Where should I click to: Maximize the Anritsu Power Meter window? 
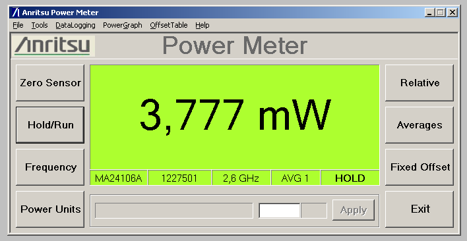point(440,13)
